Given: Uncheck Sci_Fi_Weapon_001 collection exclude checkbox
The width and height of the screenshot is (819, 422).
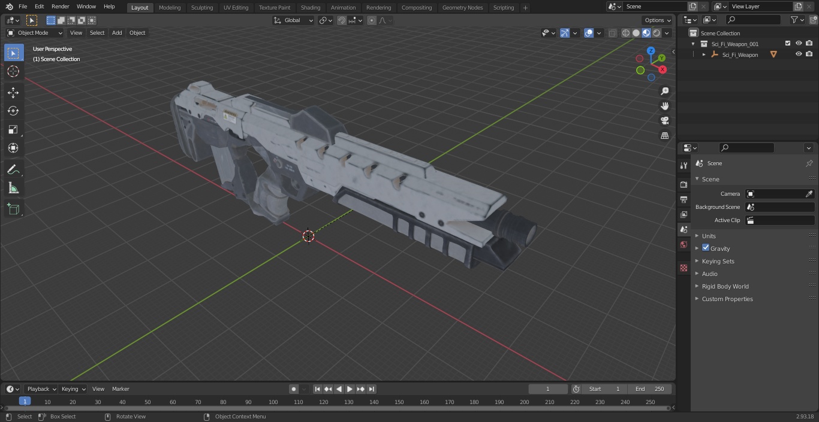Looking at the screenshot, I should tap(788, 44).
